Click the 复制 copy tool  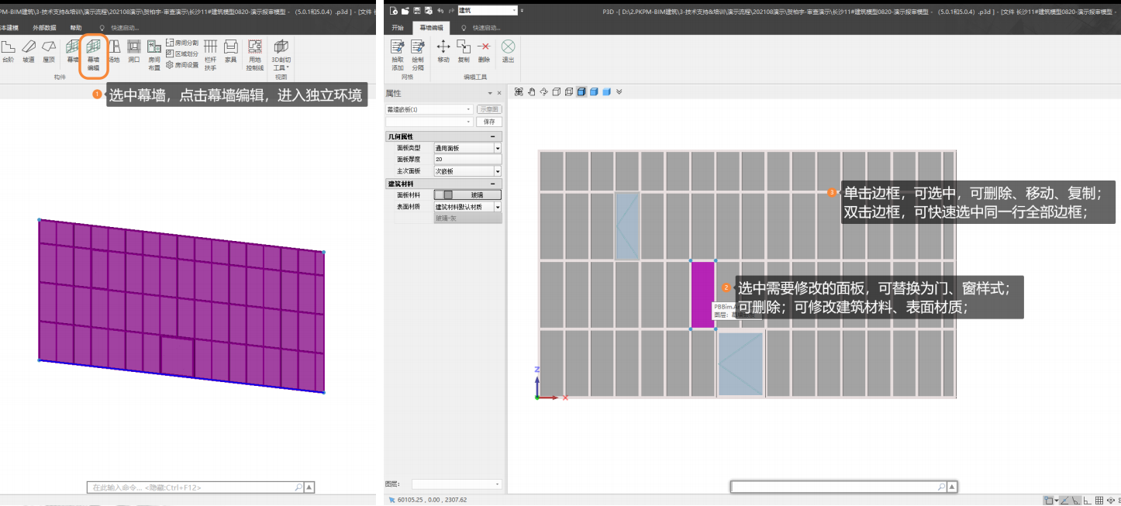coord(464,51)
